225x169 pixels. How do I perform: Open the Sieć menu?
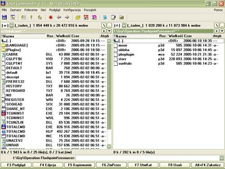tap(43, 10)
